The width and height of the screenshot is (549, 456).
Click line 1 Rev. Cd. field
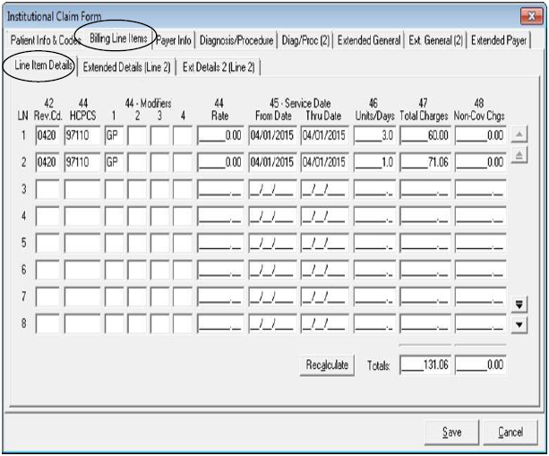(46, 136)
